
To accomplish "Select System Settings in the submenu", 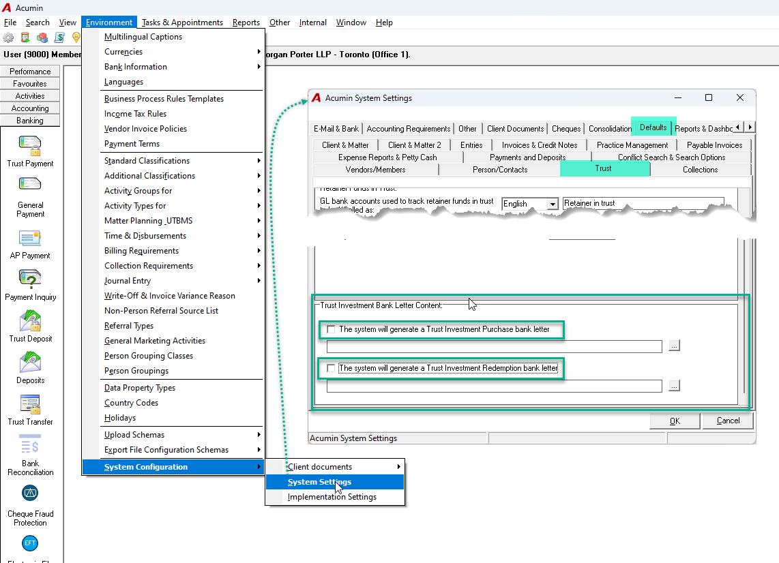I will (335, 482).
